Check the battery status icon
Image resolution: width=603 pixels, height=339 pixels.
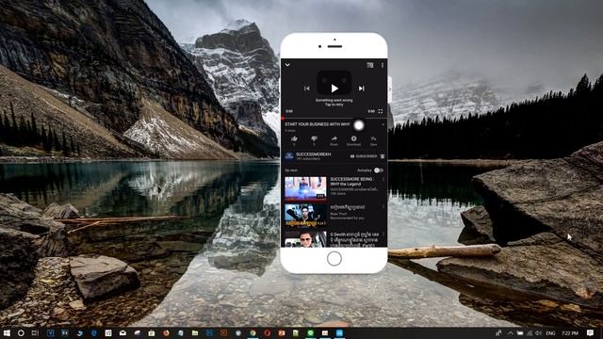(520, 332)
